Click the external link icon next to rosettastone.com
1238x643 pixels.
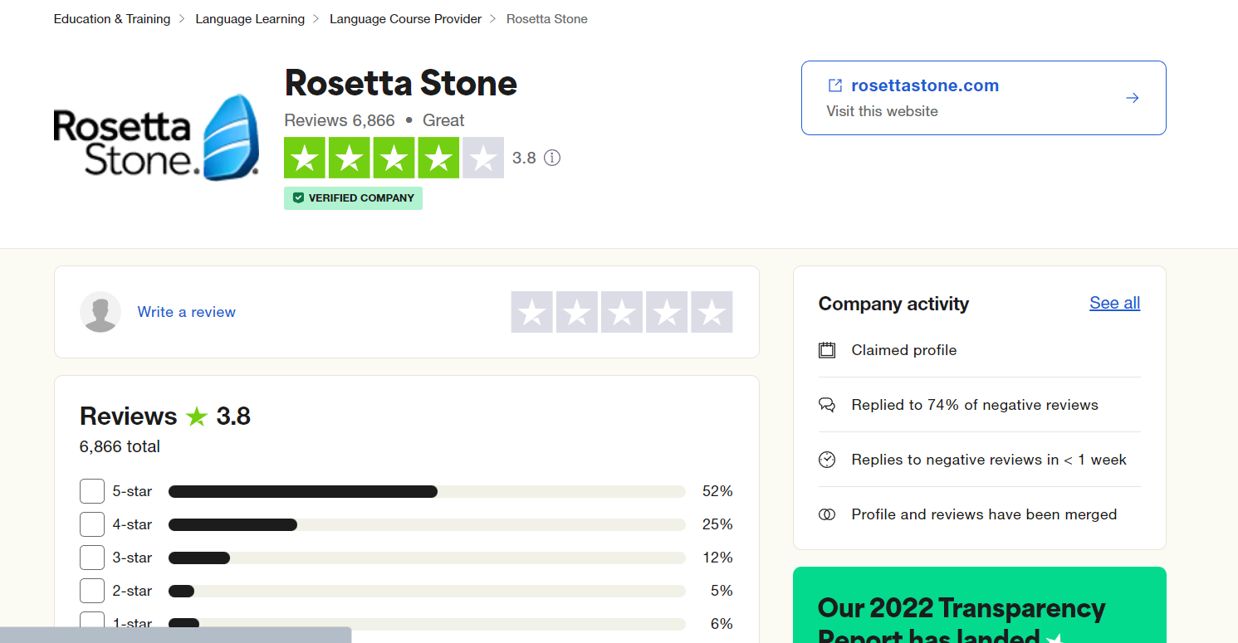834,85
